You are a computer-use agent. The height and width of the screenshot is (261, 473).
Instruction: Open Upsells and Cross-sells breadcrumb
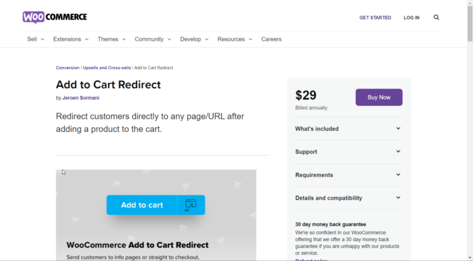[107, 68]
